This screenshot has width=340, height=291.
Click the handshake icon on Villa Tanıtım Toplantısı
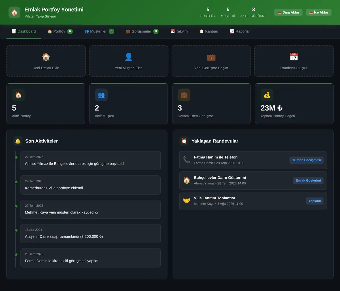tap(187, 201)
